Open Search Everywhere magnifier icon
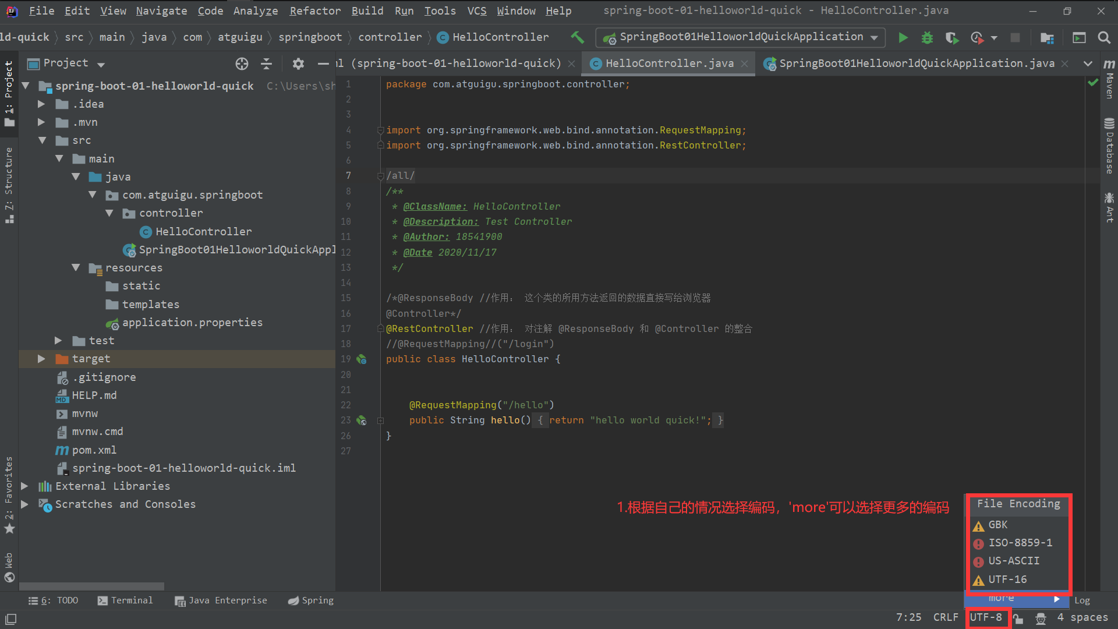The height and width of the screenshot is (629, 1118). click(1103, 38)
